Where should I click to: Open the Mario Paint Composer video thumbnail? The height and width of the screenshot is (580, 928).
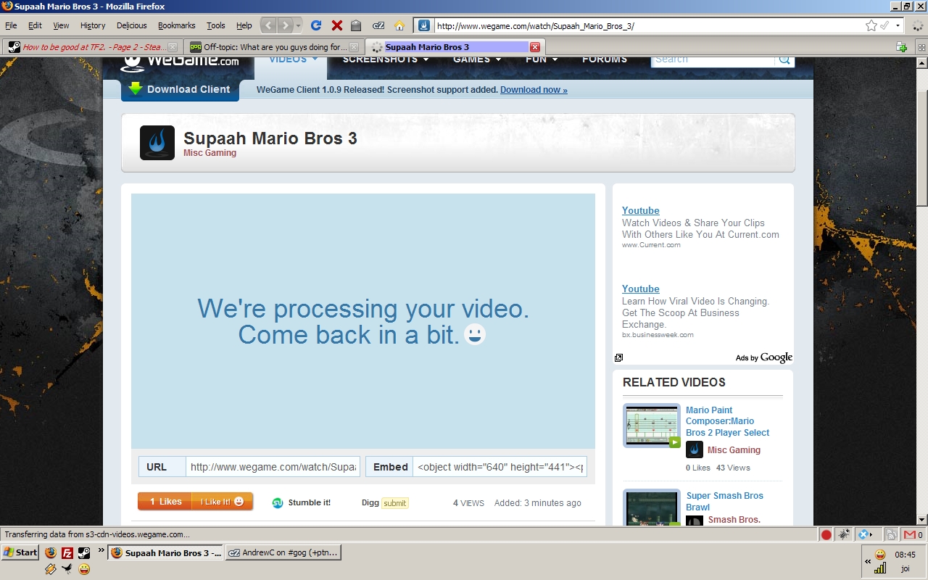652,426
